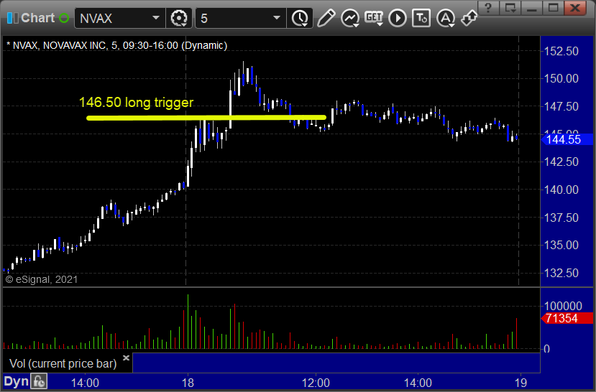Click the blue Chart window icon
The height and width of the screenshot is (392, 596).
12,18
